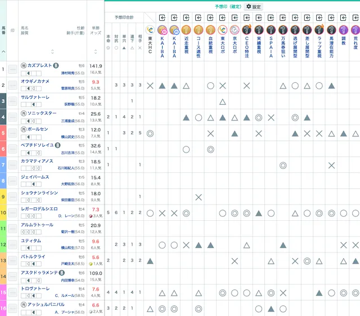Open the mark selector for ポールセン

[12, 133]
